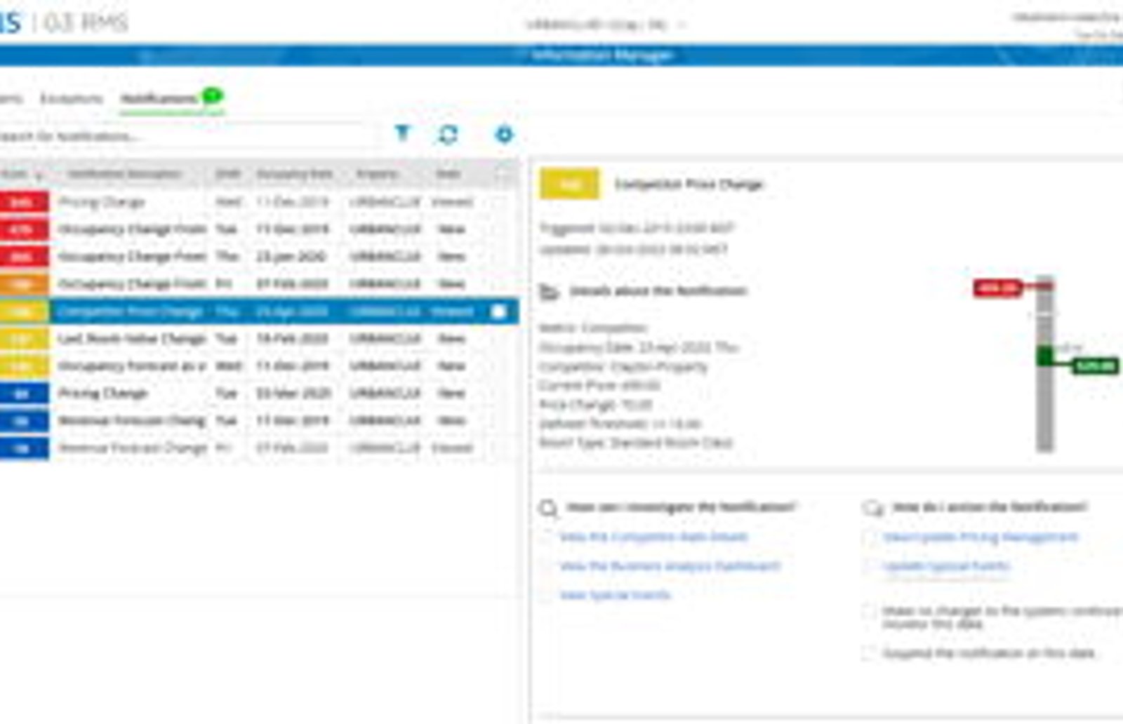The height and width of the screenshot is (724, 1123).
Task: Click the icon beside the action notification heading
Action: pos(872,508)
